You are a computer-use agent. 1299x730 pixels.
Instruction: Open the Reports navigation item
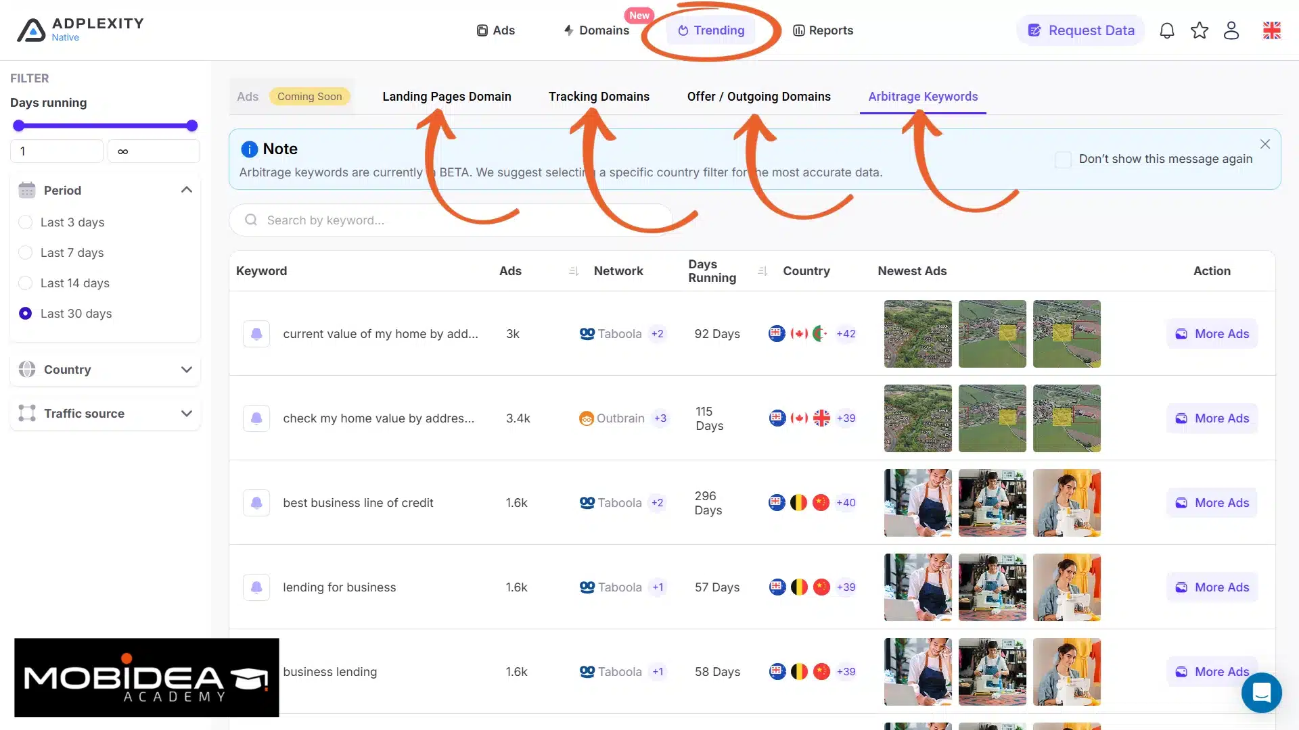click(823, 30)
